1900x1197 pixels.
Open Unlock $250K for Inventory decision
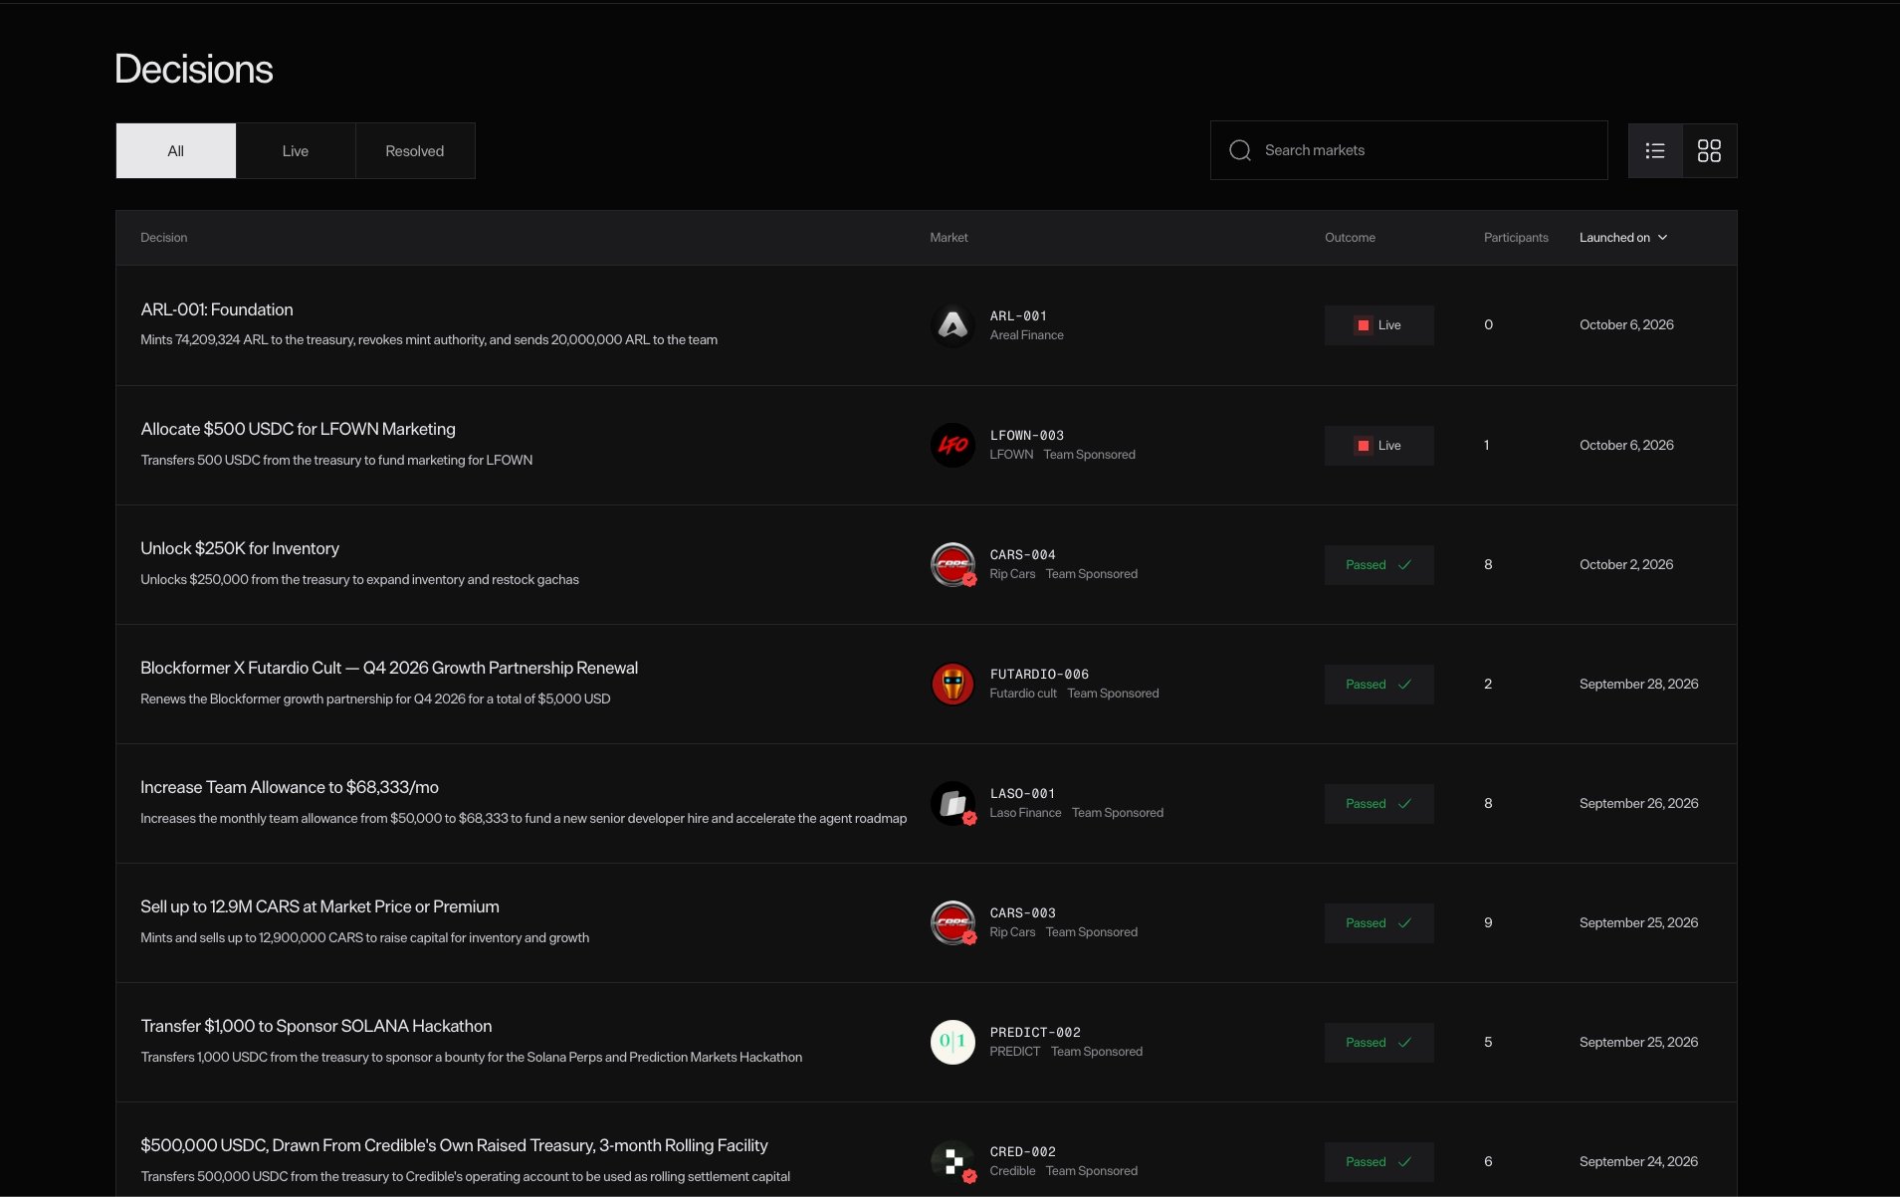240,548
